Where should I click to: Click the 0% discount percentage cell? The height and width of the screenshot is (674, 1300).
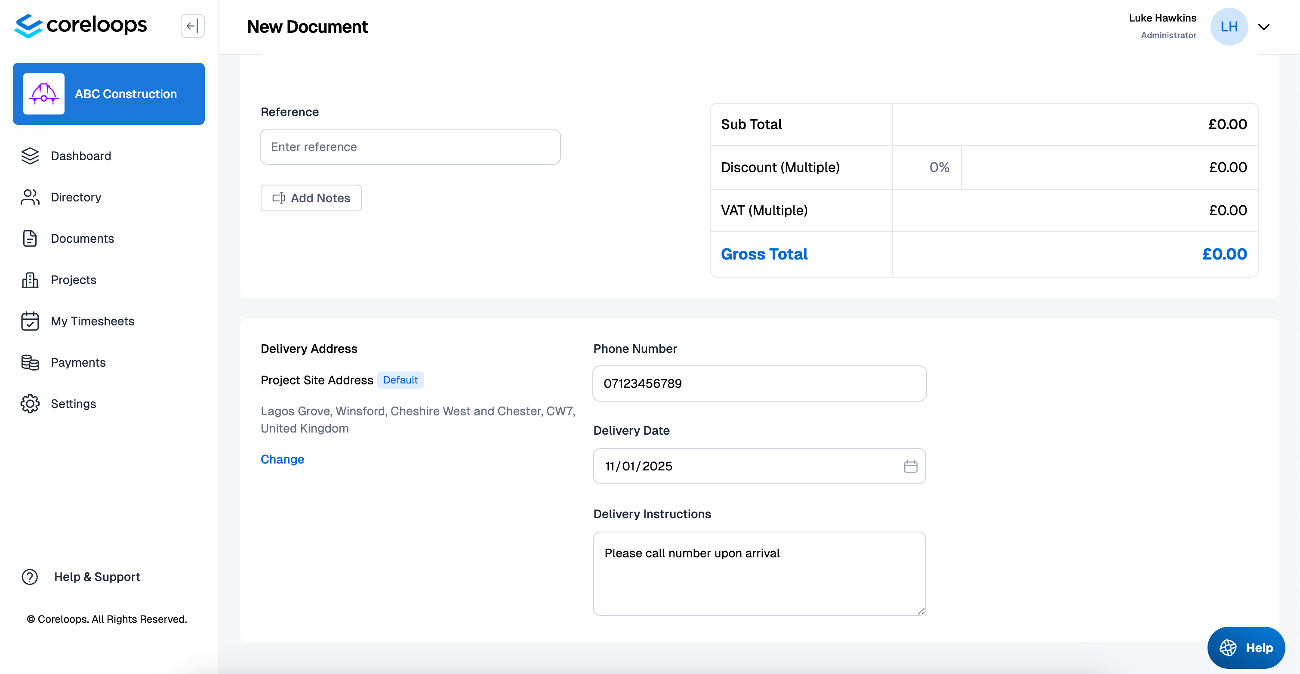[x=927, y=167]
